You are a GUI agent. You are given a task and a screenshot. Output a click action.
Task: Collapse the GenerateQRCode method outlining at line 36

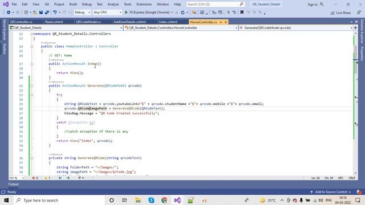32,158
